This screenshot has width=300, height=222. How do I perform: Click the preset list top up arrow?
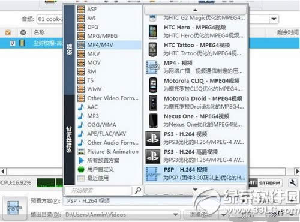point(195,10)
